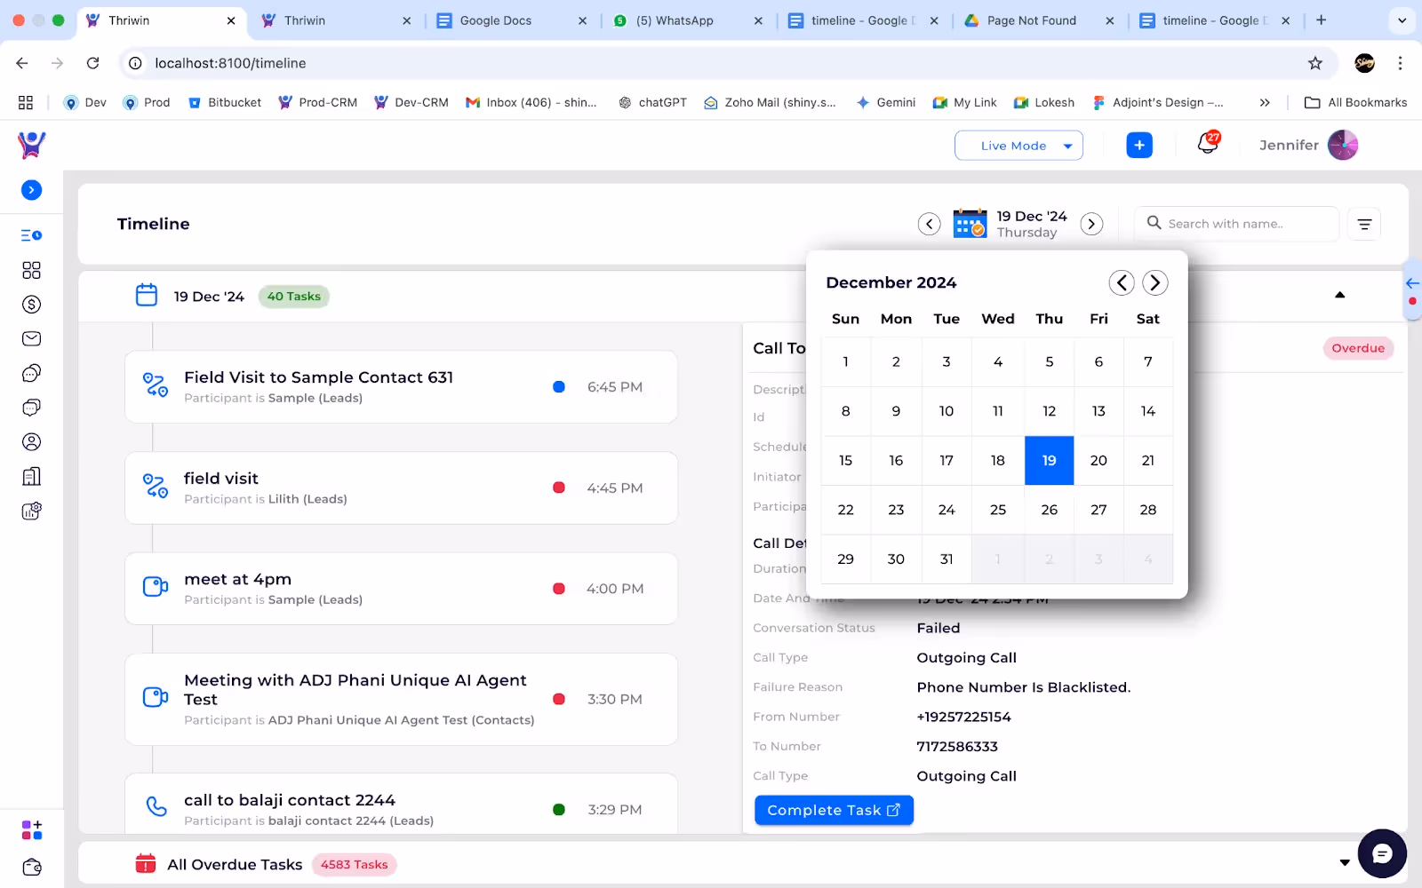The image size is (1422, 888).
Task: Open the All Bookmarks folder
Action: pyautogui.click(x=1355, y=103)
